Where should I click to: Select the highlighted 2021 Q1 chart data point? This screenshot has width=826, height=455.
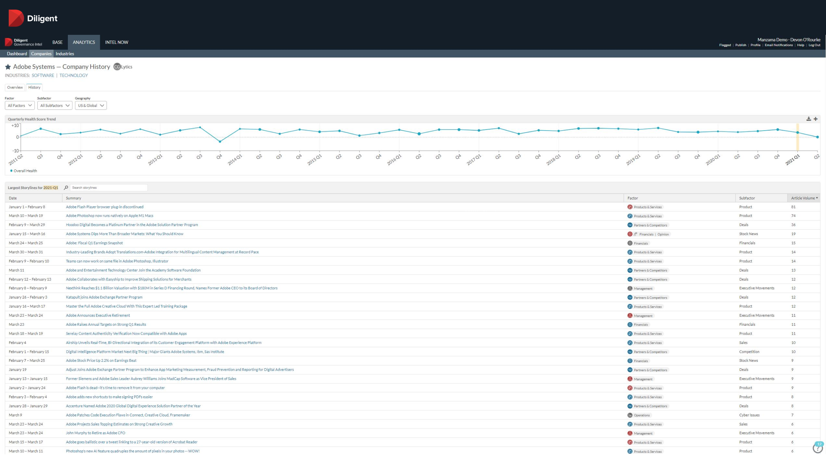click(798, 132)
